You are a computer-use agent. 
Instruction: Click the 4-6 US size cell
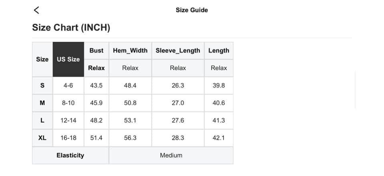(68, 86)
